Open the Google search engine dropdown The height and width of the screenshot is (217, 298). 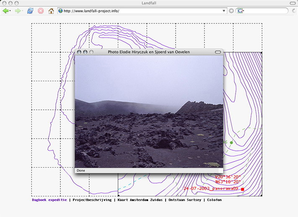coord(241,11)
